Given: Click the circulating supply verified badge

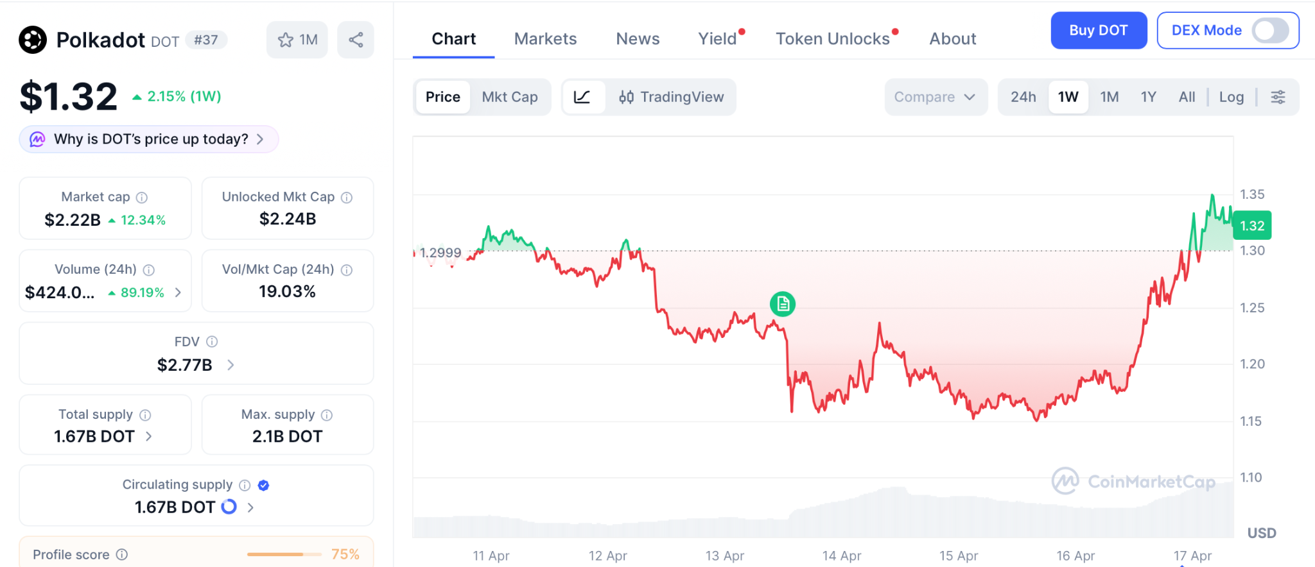Looking at the screenshot, I should [x=263, y=486].
